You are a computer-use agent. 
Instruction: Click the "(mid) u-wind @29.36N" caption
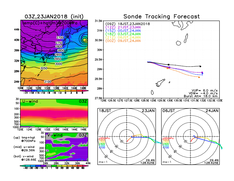pos(24,148)
